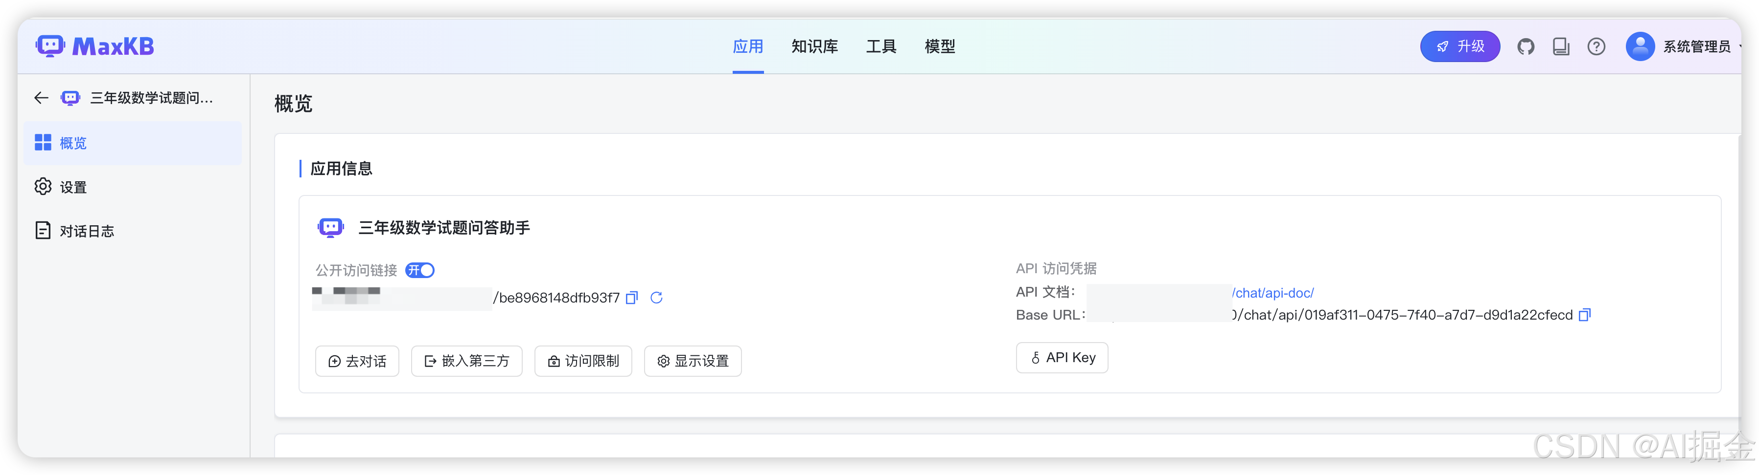Image resolution: width=1759 pixels, height=475 pixels.
Task: Click the 升级 upgrade button
Action: pos(1460,47)
